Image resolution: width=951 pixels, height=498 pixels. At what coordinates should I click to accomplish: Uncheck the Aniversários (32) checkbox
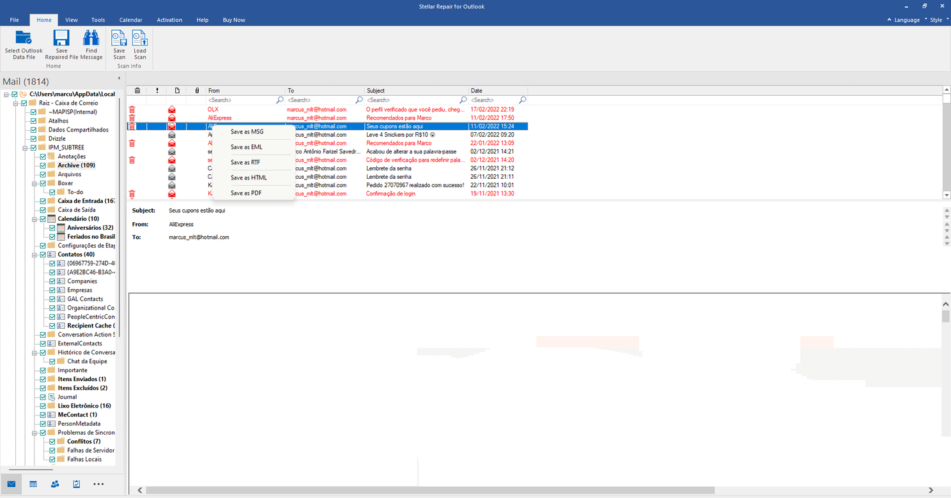point(52,227)
